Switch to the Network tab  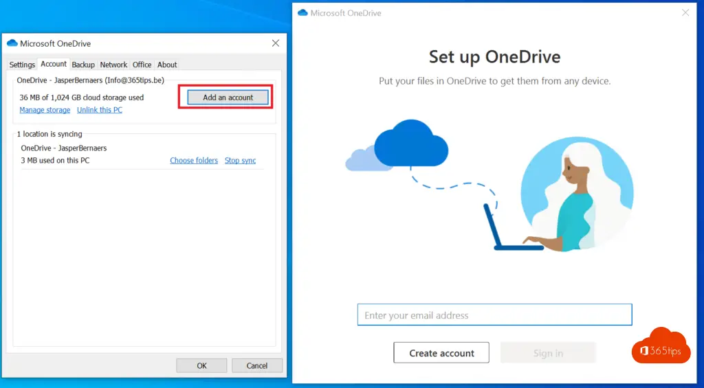click(x=113, y=65)
